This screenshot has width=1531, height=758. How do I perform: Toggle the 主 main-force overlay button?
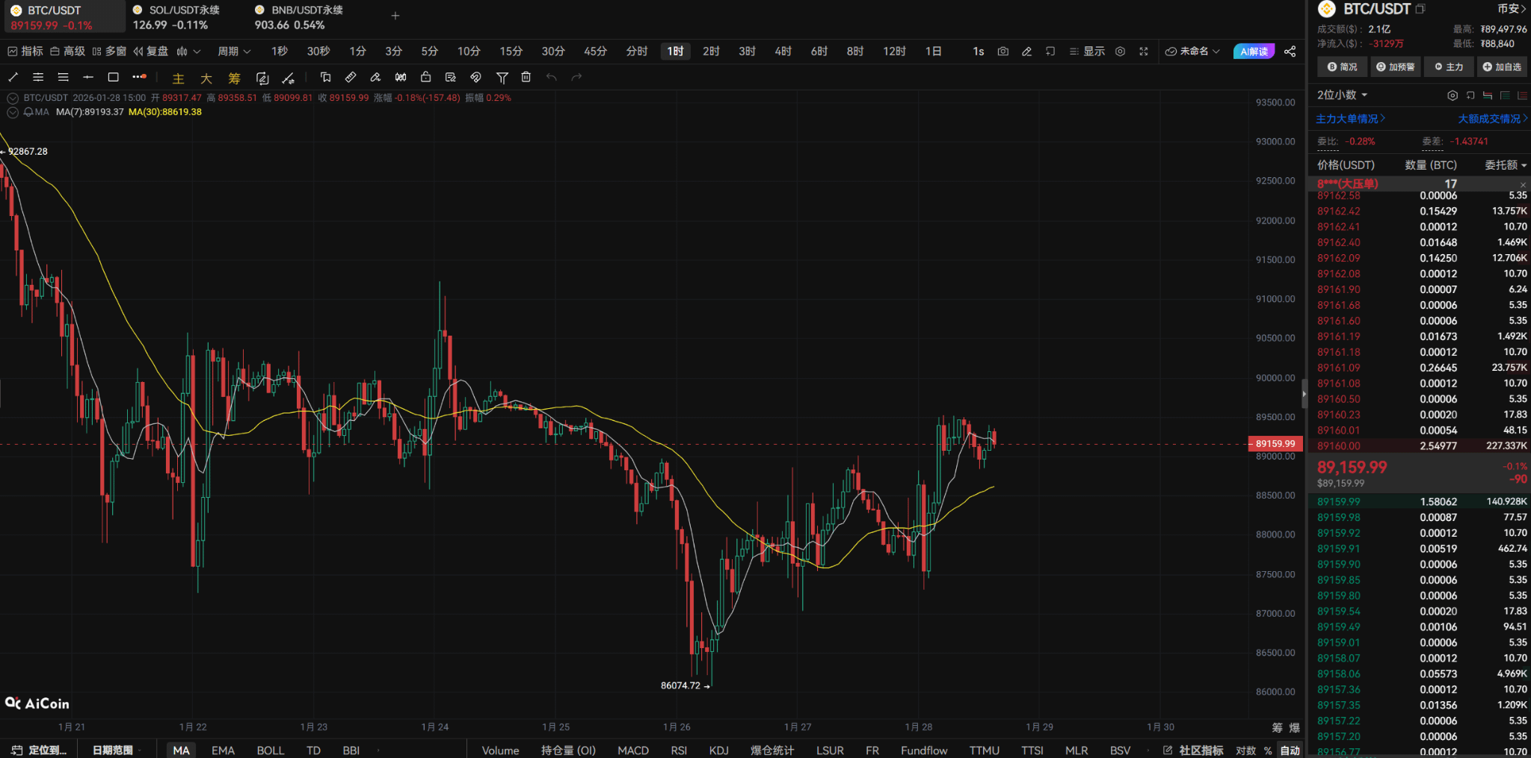[x=178, y=78]
